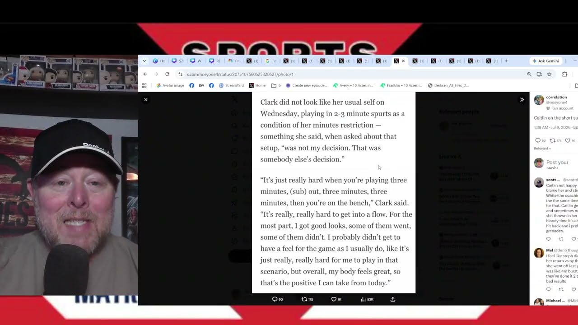Open the browser extensions menu
Screen dimensions: 578x325
[x=564, y=74]
